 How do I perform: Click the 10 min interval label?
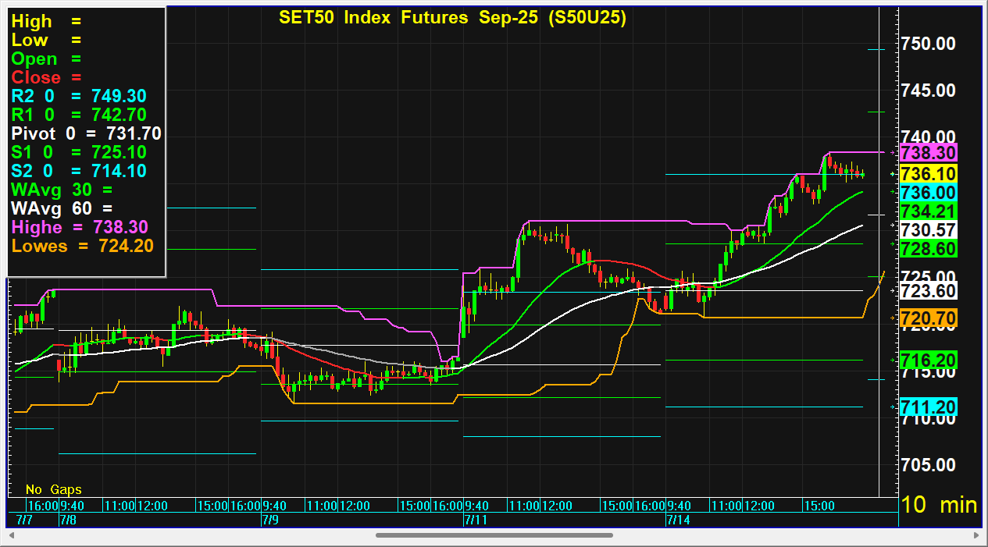(x=940, y=505)
